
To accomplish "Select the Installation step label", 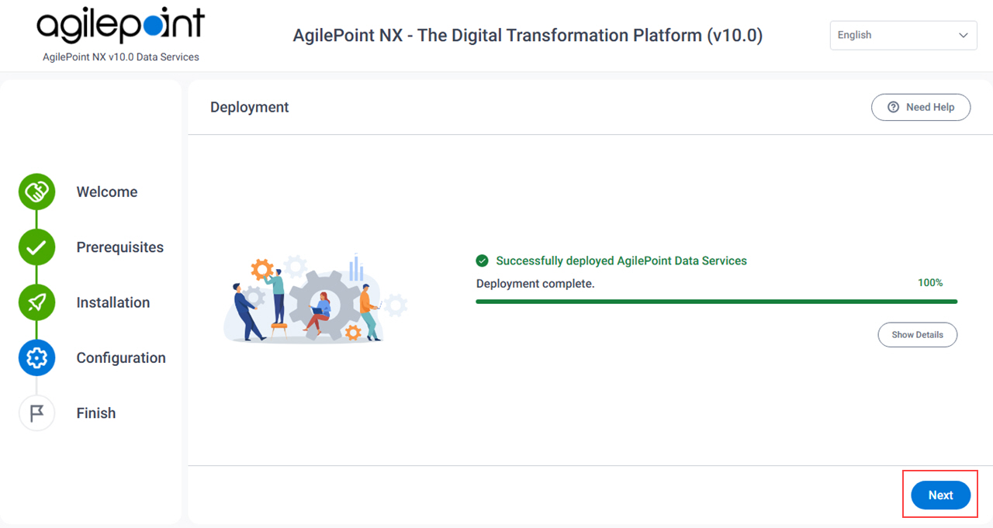I will (x=113, y=302).
